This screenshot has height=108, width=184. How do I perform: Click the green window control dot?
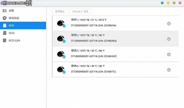[174, 3]
